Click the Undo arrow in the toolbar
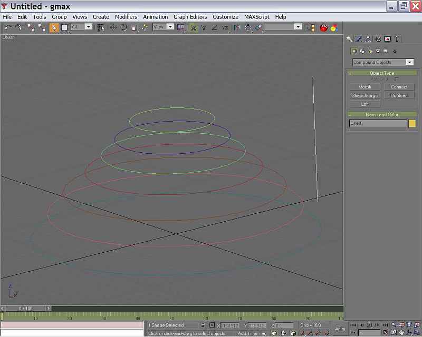This screenshot has width=422, height=337. tap(7, 27)
